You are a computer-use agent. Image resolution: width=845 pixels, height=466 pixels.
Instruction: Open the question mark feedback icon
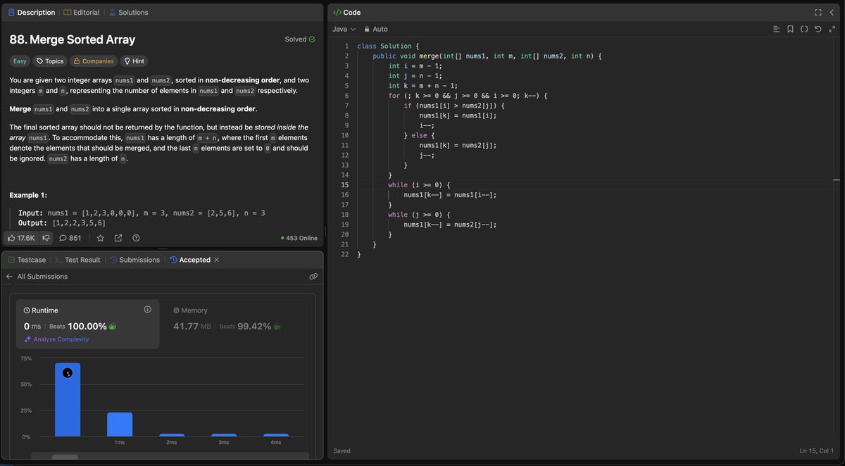(136, 238)
